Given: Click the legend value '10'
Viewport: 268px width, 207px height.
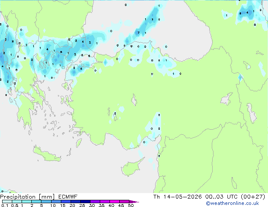Looking at the screenshot, I should [x=53, y=205].
